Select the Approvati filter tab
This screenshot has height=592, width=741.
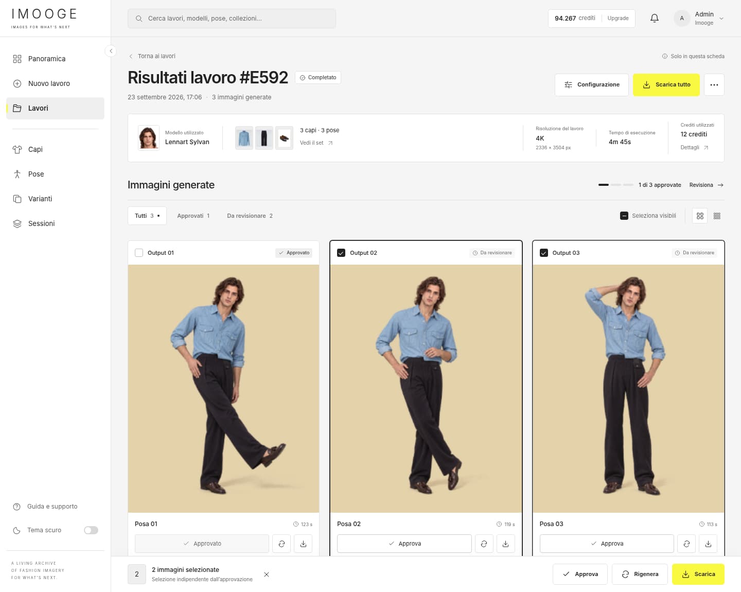click(x=193, y=216)
